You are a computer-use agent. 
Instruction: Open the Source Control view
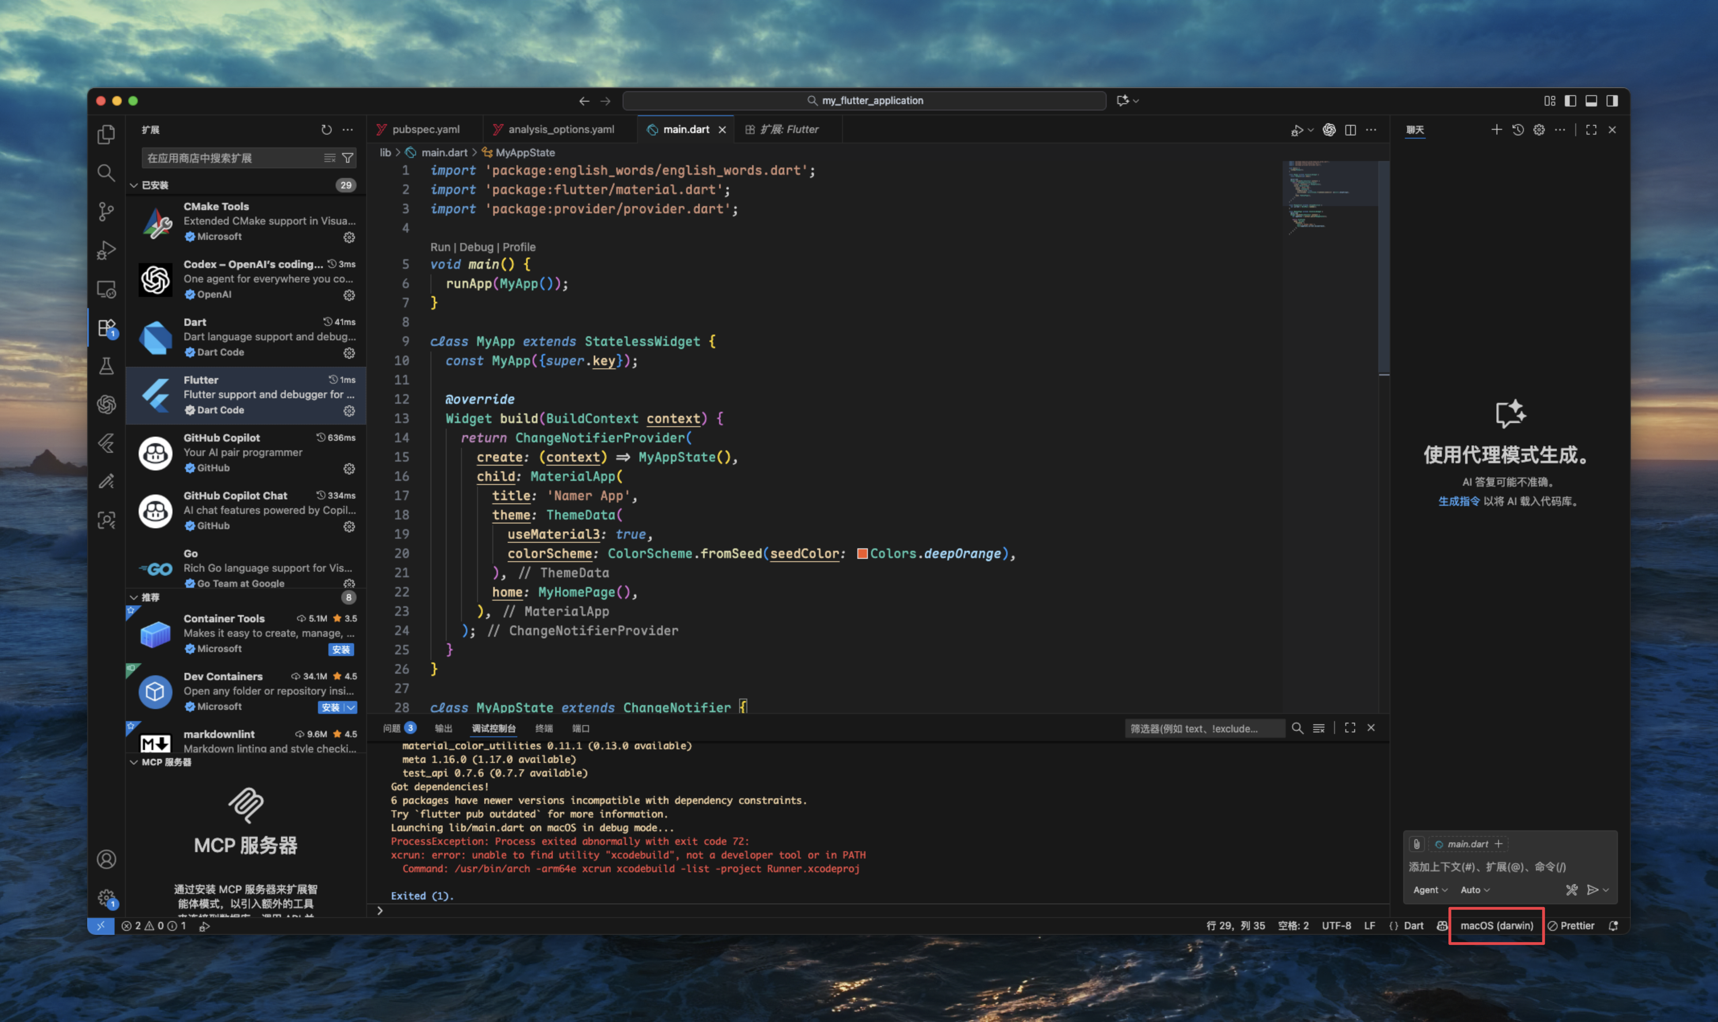pos(106,211)
